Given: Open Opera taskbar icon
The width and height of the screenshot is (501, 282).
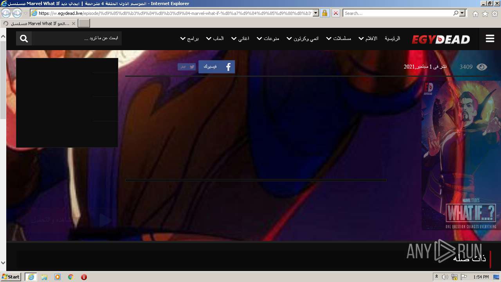Looking at the screenshot, I should point(84,277).
